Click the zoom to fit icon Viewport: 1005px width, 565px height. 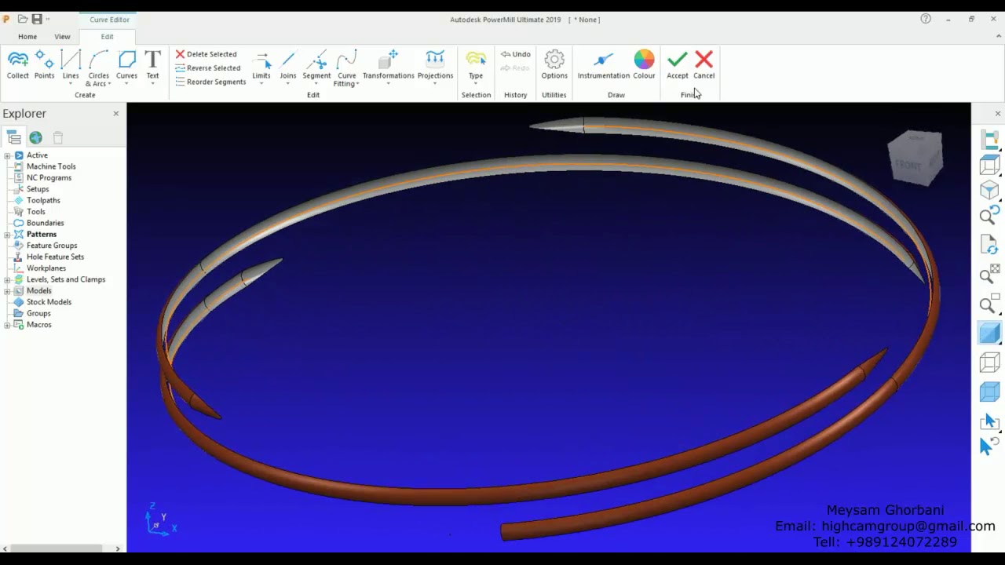tap(989, 275)
